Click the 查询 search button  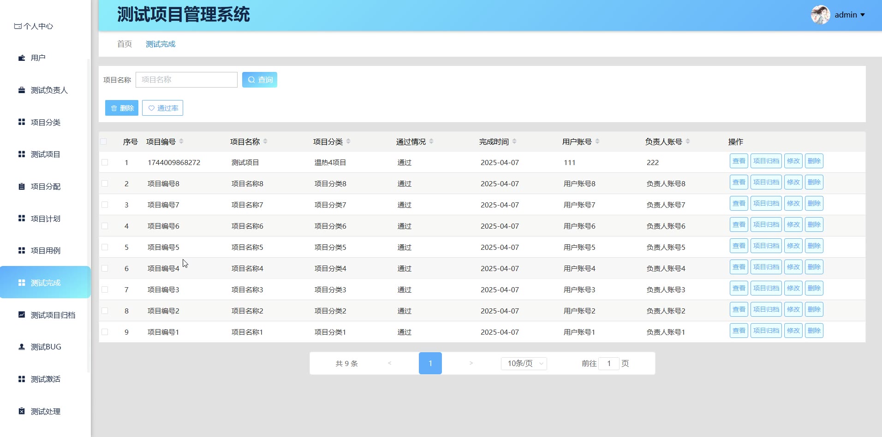click(259, 80)
